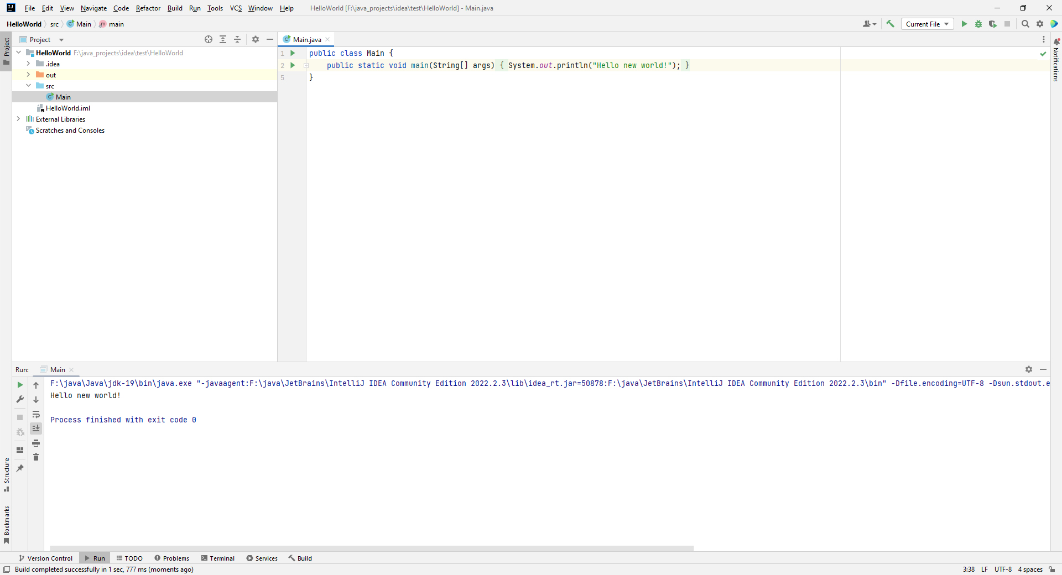
Task: Click the 4 spaces indent widget
Action: click(1030, 569)
